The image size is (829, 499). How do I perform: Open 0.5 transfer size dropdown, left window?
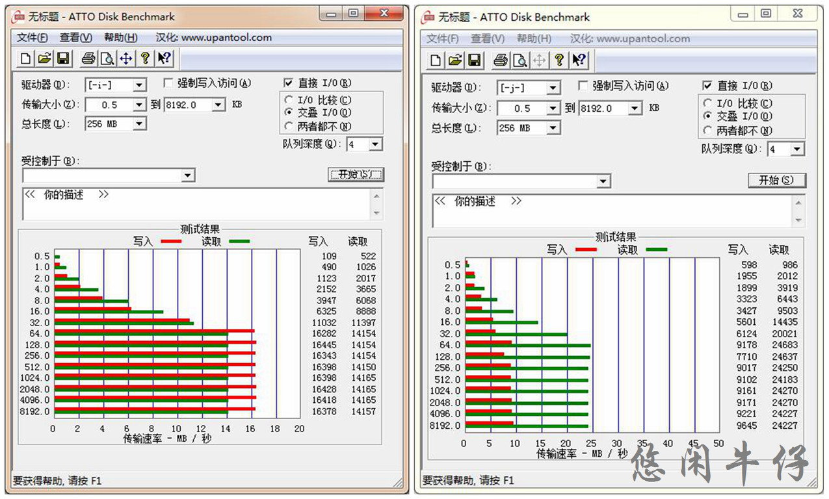click(139, 105)
